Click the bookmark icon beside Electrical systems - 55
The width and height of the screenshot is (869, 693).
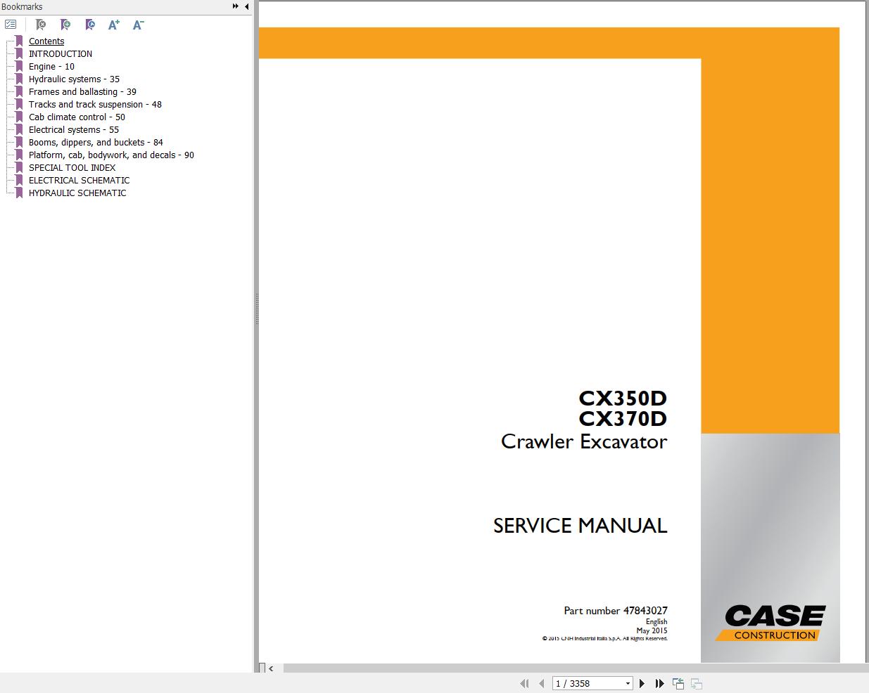pyautogui.click(x=19, y=130)
